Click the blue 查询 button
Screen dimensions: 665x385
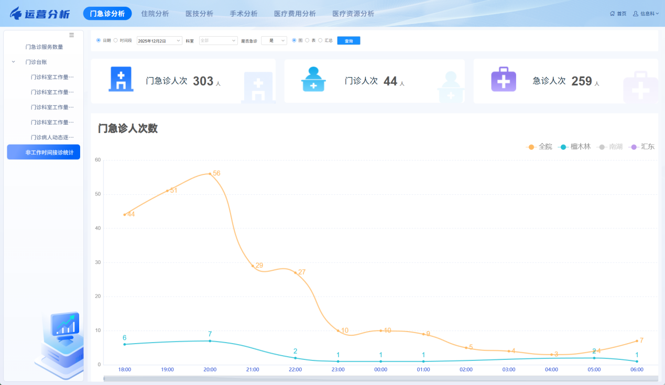[x=348, y=41]
